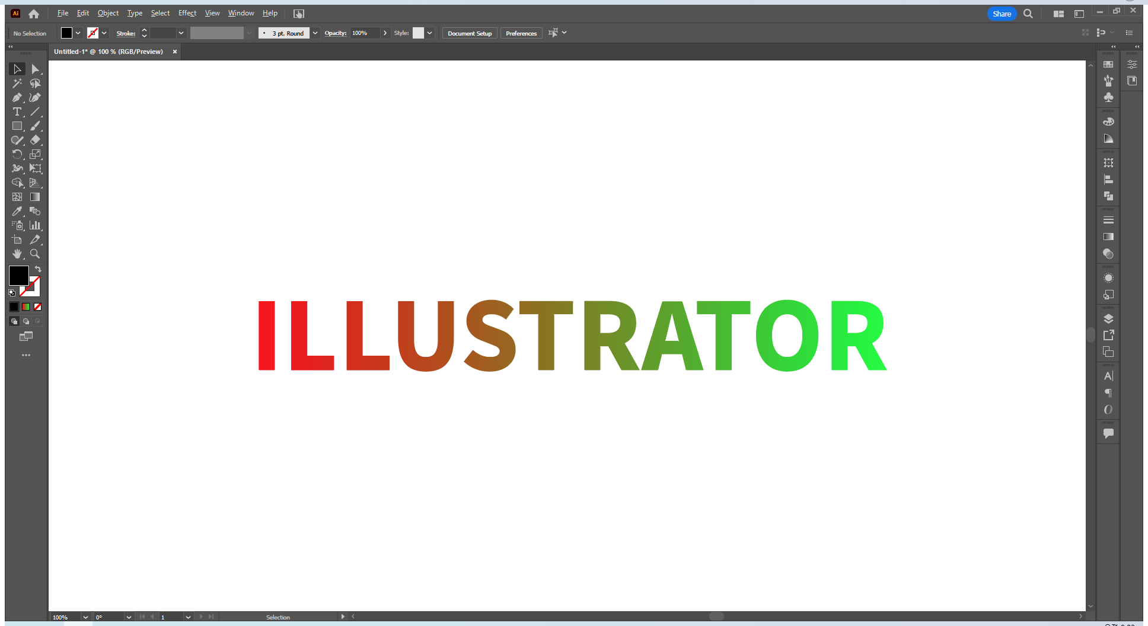Image resolution: width=1148 pixels, height=626 pixels.
Task: Switch to the Untitled-1 document tab
Action: (x=109, y=52)
